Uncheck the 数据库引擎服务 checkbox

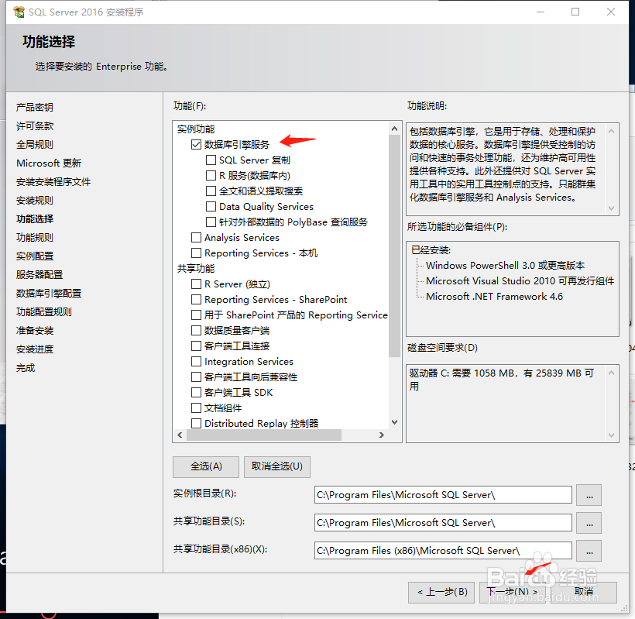[x=197, y=145]
